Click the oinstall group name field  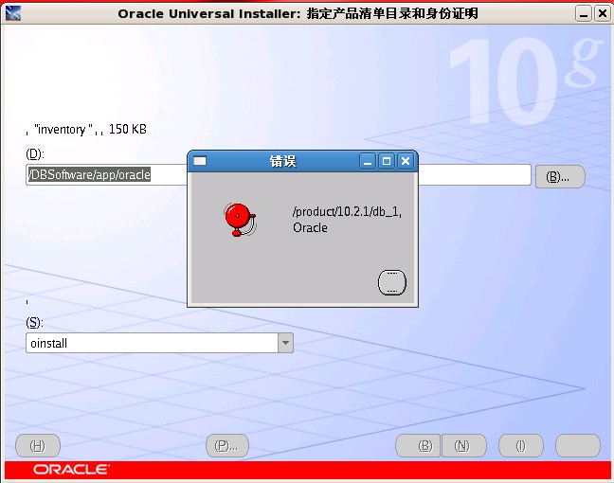coord(152,343)
